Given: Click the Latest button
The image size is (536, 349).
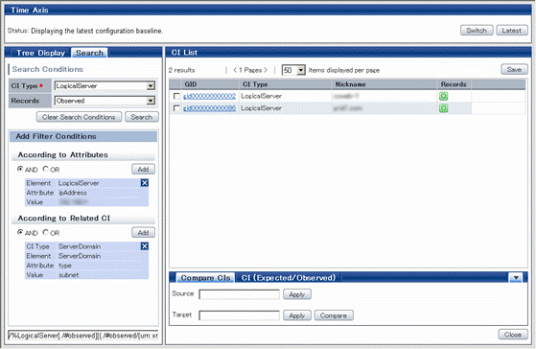Looking at the screenshot, I should (512, 31).
